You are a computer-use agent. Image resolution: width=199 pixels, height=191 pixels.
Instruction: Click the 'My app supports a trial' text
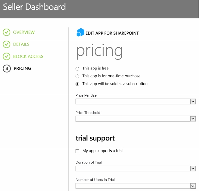102,151
